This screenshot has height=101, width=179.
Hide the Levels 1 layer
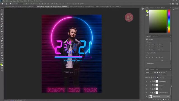tap(147, 89)
